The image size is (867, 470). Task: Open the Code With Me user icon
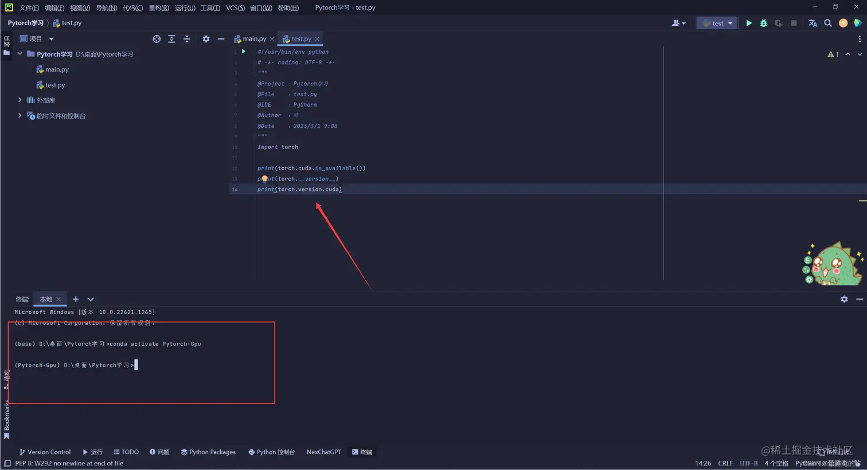(678, 23)
